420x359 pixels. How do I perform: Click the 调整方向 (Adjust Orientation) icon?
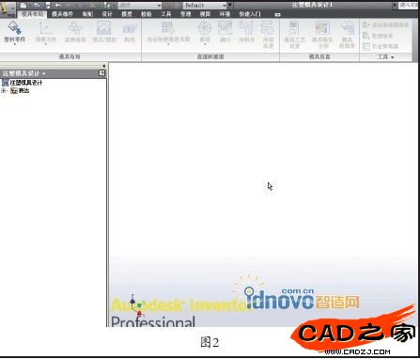click(46, 32)
